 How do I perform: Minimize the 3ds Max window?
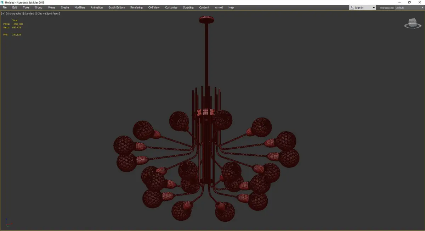pyautogui.click(x=400, y=2)
